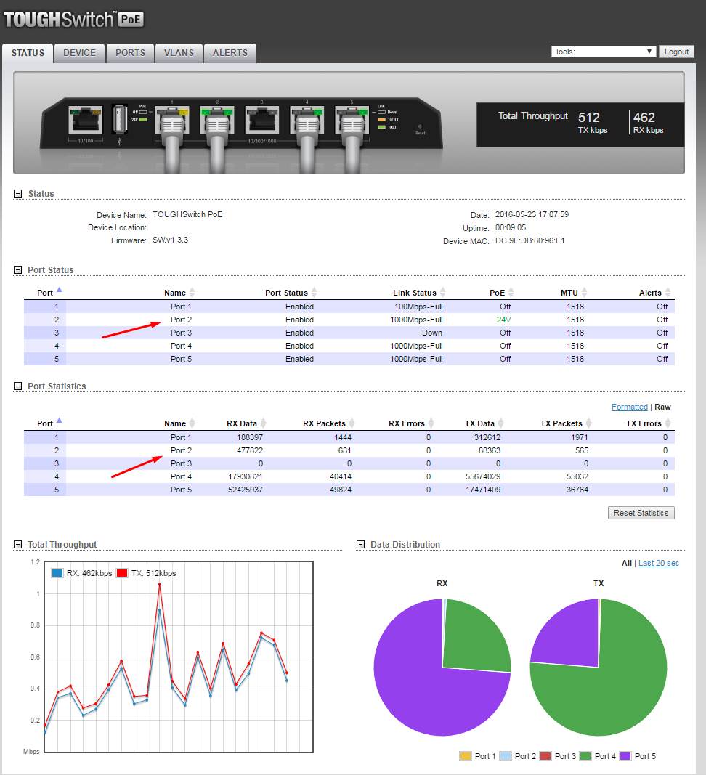Open the VLANS tab
The width and height of the screenshot is (706, 775).
[179, 53]
